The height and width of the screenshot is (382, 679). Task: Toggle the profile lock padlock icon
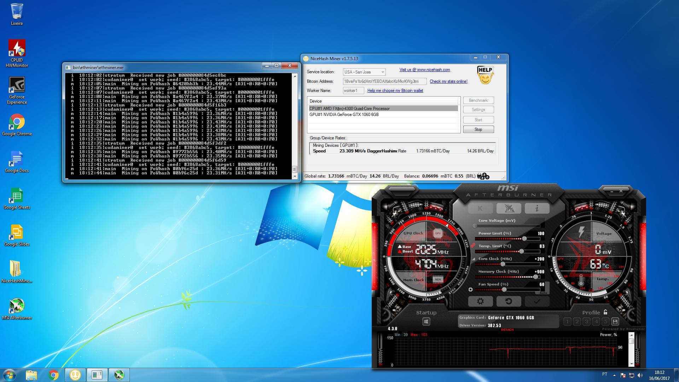click(605, 312)
